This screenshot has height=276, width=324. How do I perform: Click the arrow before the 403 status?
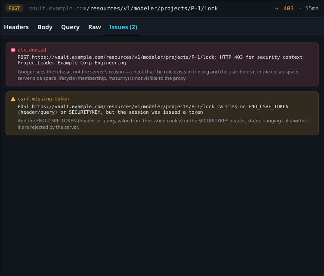[277, 9]
